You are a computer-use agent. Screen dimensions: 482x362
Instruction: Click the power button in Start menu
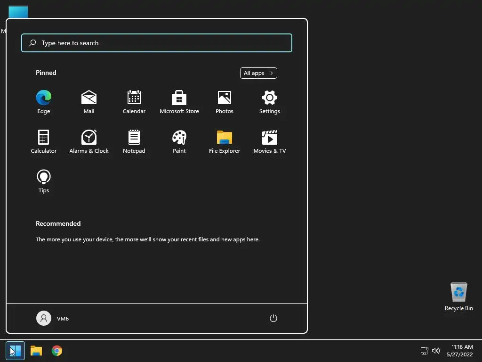[273, 318]
